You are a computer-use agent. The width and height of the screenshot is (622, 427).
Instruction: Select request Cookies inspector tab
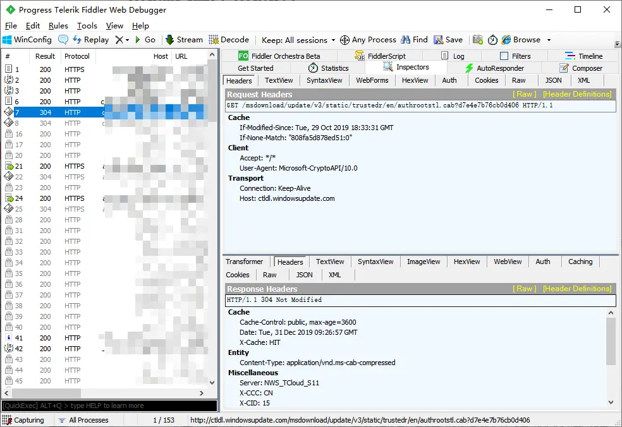486,80
